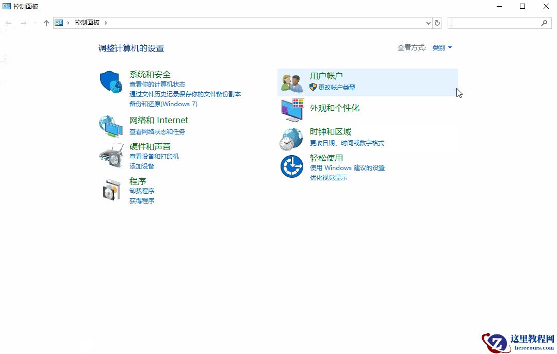Click the refresh button next to the address bar
The image size is (557, 354).
(x=437, y=23)
